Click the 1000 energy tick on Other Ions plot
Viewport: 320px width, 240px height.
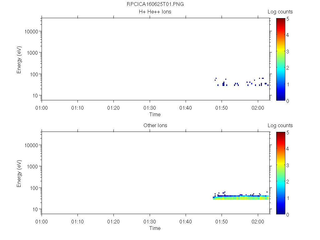tap(32, 167)
